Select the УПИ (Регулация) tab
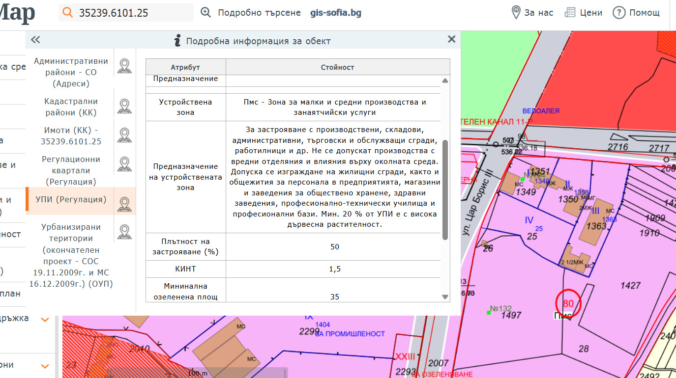The width and height of the screenshot is (676, 378). tap(71, 199)
